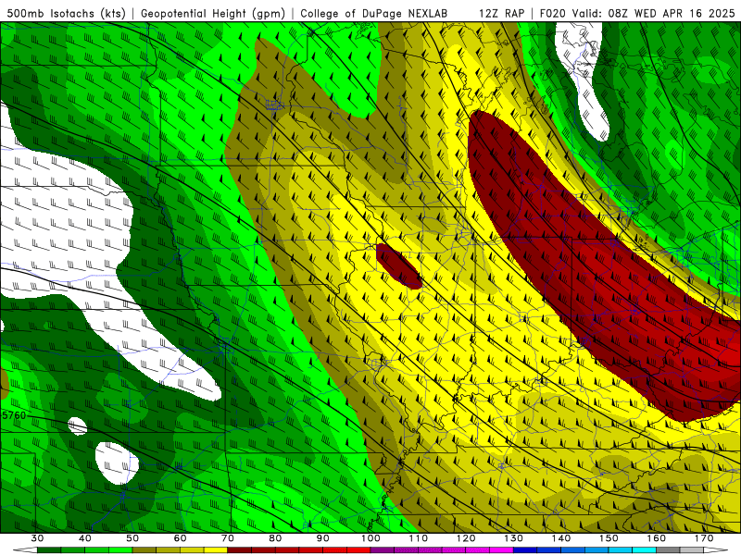Image resolution: width=741 pixels, height=555 pixels.
Task: Click the "160" color scale label
Action: coord(657,538)
